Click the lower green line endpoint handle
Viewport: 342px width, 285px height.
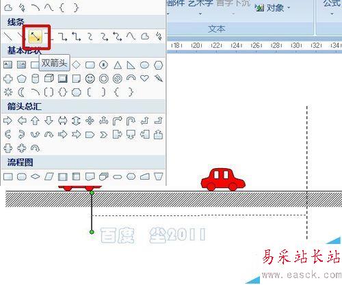click(x=92, y=232)
